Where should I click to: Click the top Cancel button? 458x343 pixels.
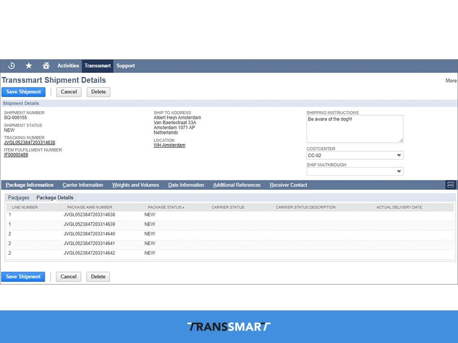[x=68, y=92]
